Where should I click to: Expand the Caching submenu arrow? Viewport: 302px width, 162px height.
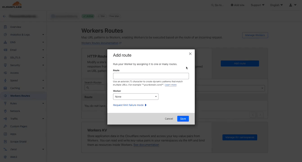point(43,88)
